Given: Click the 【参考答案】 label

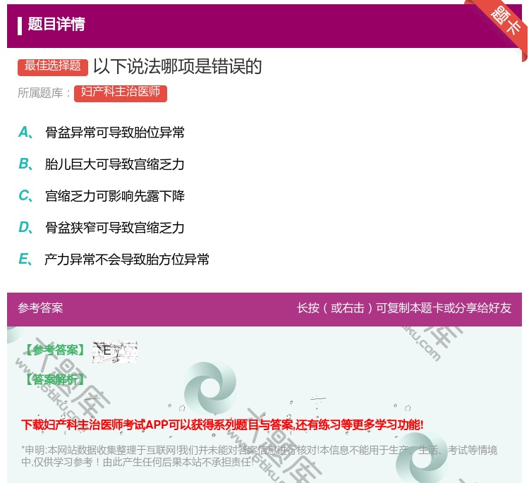Looking at the screenshot, I should (55, 350).
